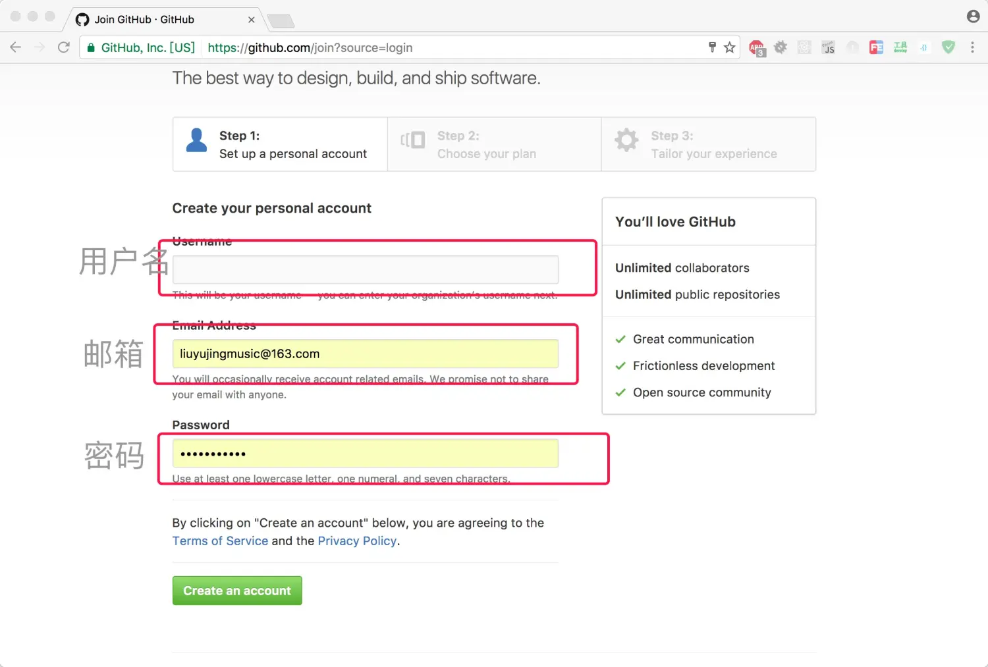
Task: Select Step 2 Choose your plan
Action: (x=495, y=144)
